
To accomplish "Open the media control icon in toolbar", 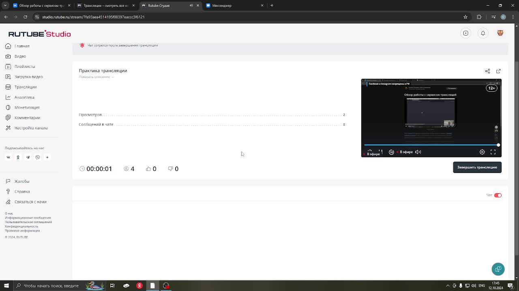I will coord(493,17).
